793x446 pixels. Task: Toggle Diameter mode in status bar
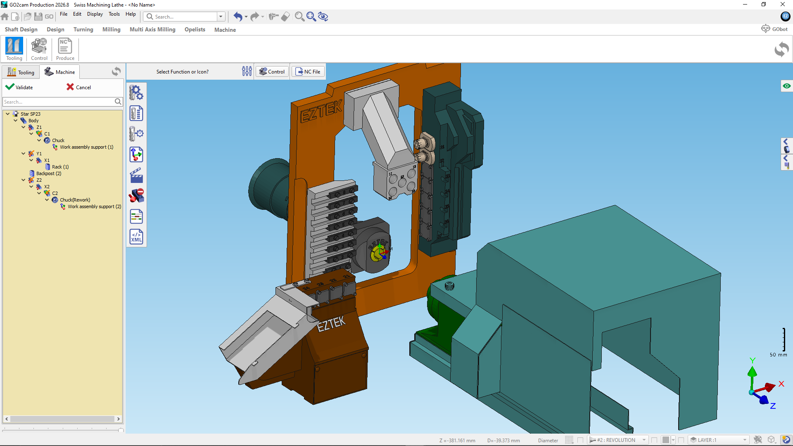click(548, 440)
